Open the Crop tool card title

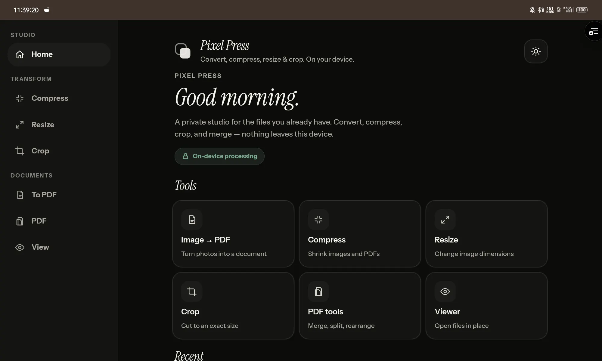(x=190, y=312)
